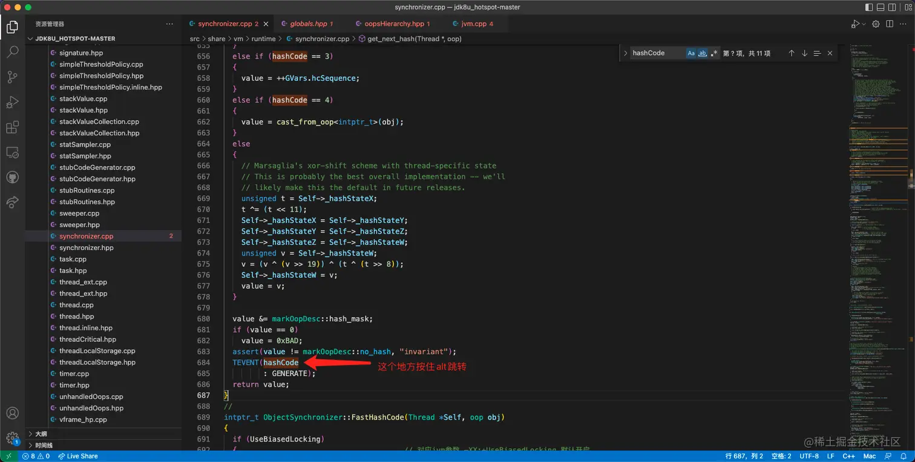The image size is (915, 462).
Task: Open the Extensions view
Action: tap(12, 127)
